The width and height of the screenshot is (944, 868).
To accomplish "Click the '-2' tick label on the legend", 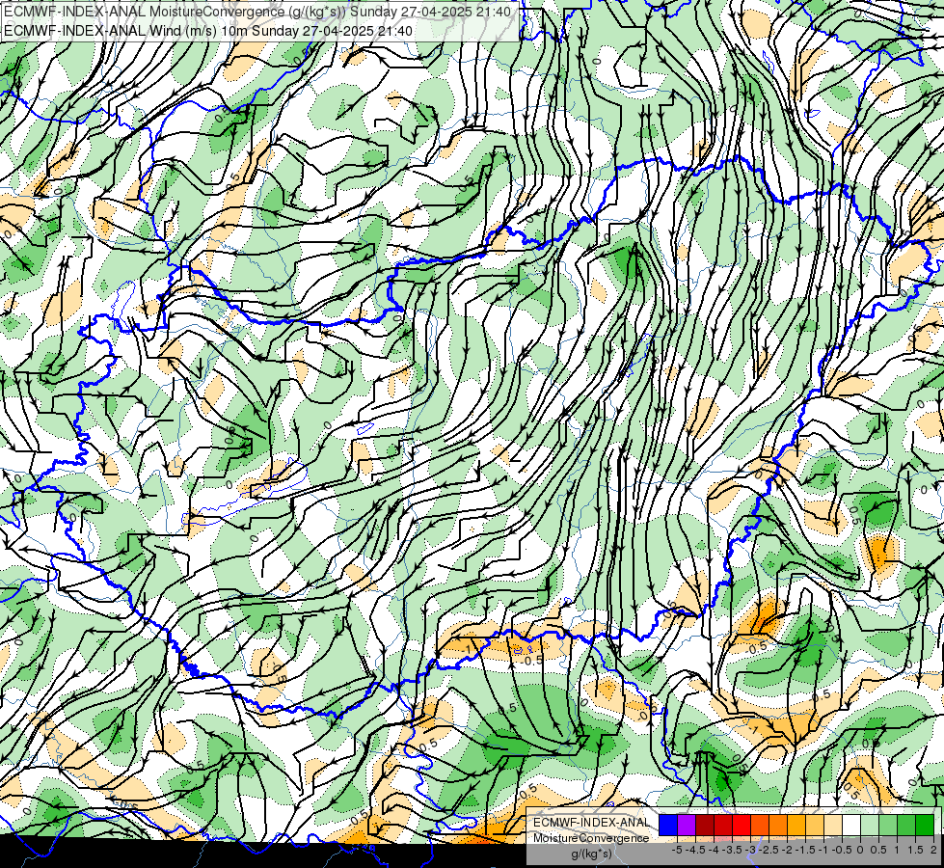I will click(787, 850).
